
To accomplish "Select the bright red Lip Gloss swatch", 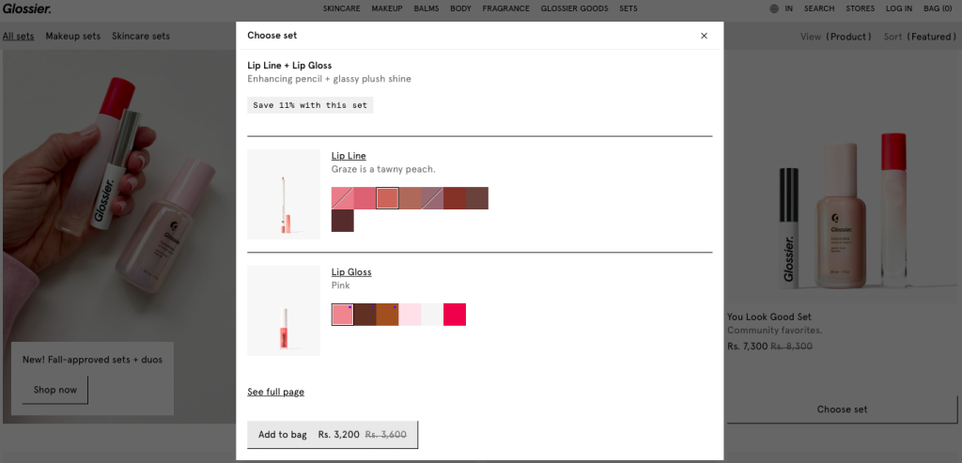I will coord(455,315).
